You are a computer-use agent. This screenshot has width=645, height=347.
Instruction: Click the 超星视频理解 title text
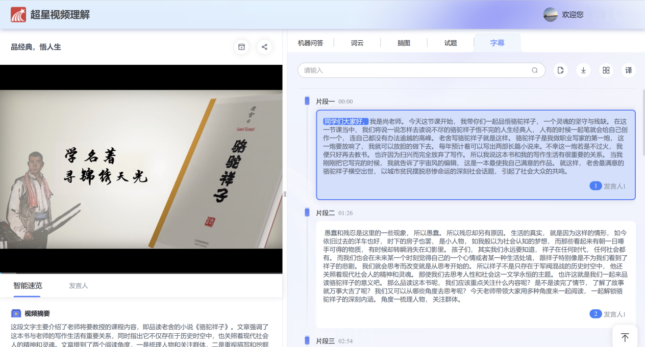[x=60, y=15]
